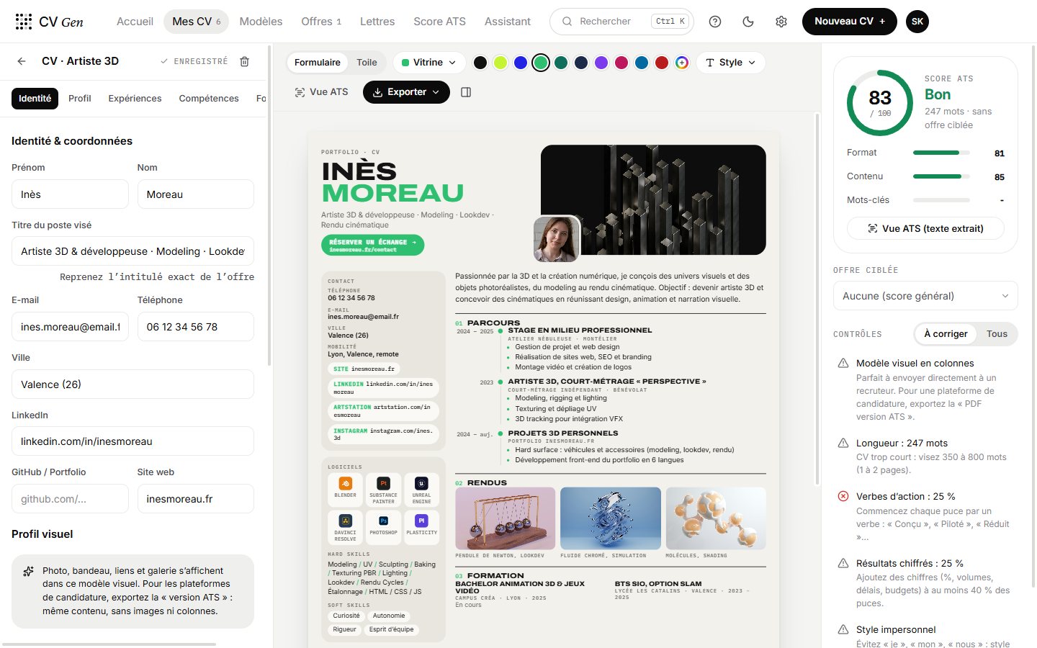Viewport: 1037px width, 648px height.
Task: Click the portrait photo on the CV
Action: [557, 239]
